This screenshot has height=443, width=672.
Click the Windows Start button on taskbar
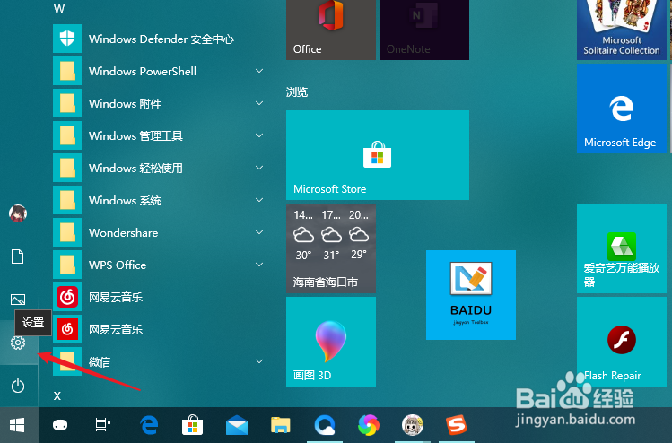[x=18, y=425]
